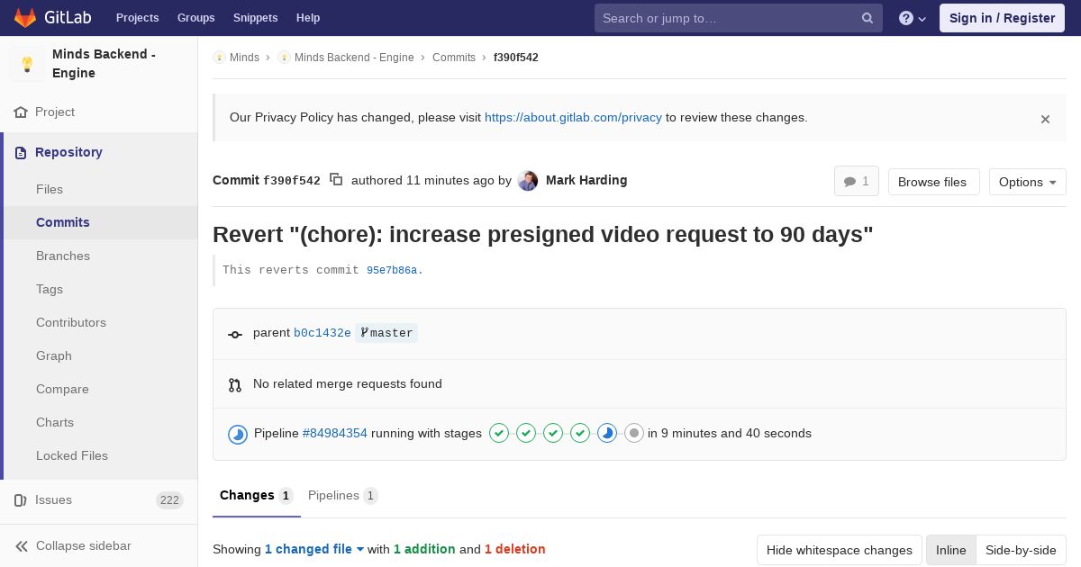This screenshot has height=567, width=1081.
Task: Click Mark Harding's avatar image
Action: (x=529, y=181)
